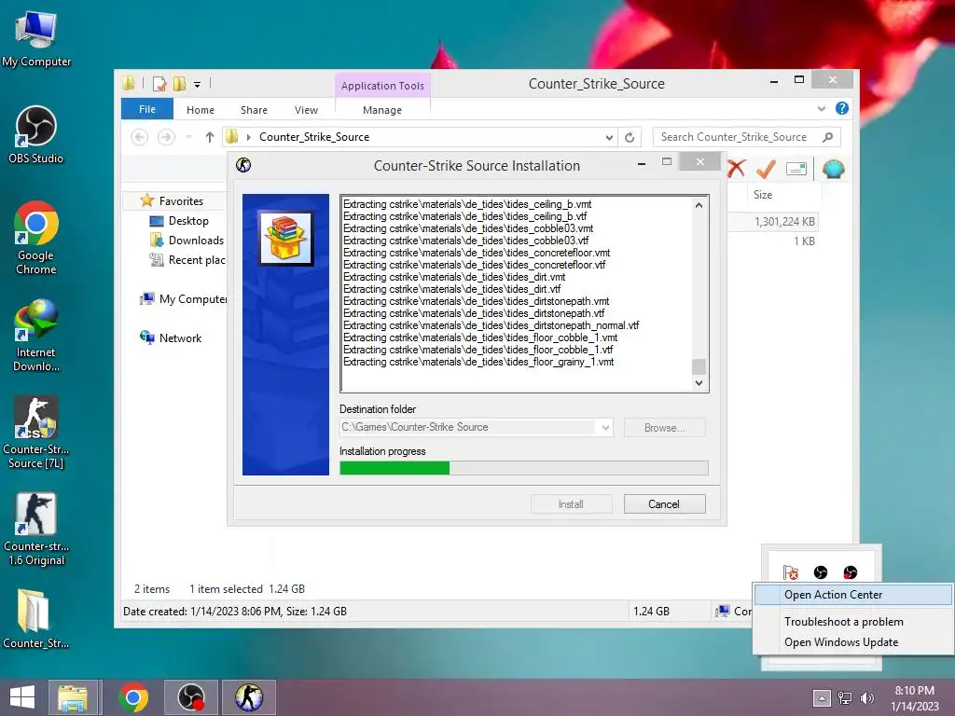955x716 pixels.
Task: Expand the ribbon chevron in Explorer
Action: [x=821, y=108]
